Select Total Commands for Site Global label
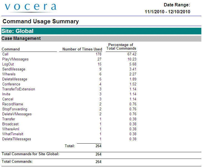This screenshot has height=168, width=203. [31, 154]
